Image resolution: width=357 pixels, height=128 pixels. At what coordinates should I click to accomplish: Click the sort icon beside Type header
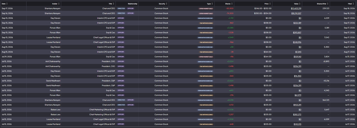(x=212, y=3)
